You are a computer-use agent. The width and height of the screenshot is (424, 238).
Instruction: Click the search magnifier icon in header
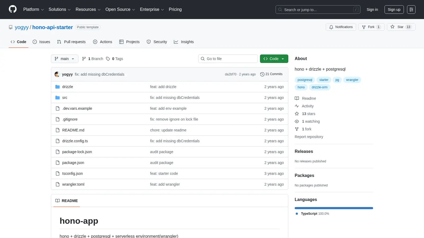tap(280, 10)
